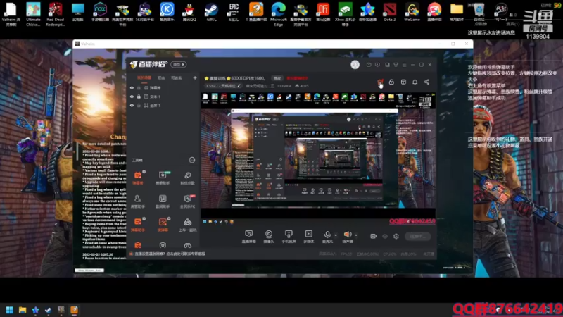
Task: Open the 粉丝点歌 fan song request tool
Action: pos(187,178)
